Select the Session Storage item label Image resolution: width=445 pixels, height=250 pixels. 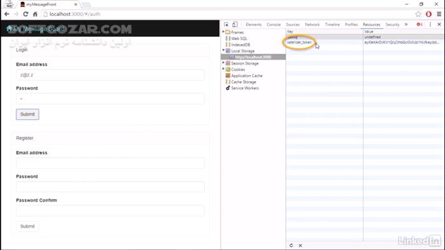[x=245, y=63]
